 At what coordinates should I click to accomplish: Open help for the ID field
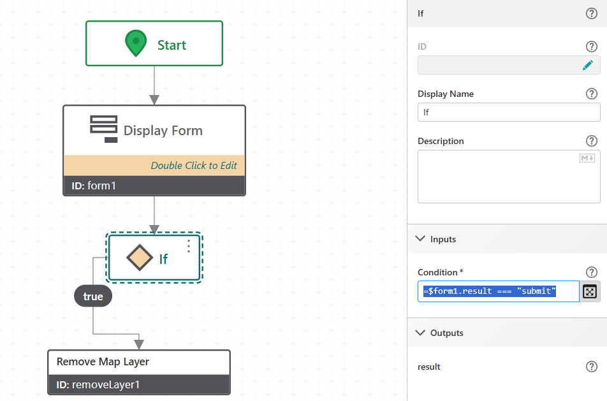coord(591,47)
